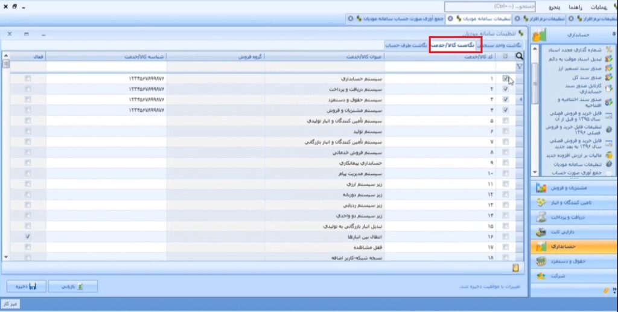
Task: Switch to نگاشت واحد سنجش tab
Action: [499, 46]
